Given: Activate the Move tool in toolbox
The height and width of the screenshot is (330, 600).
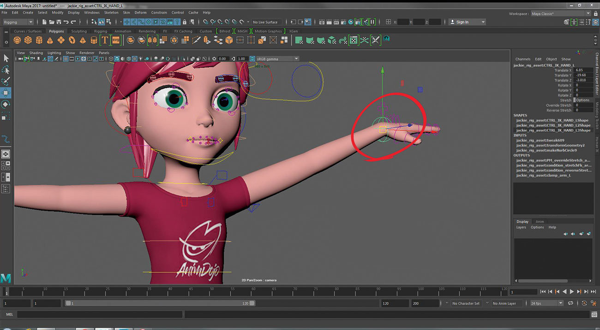Looking at the screenshot, I should (x=6, y=93).
